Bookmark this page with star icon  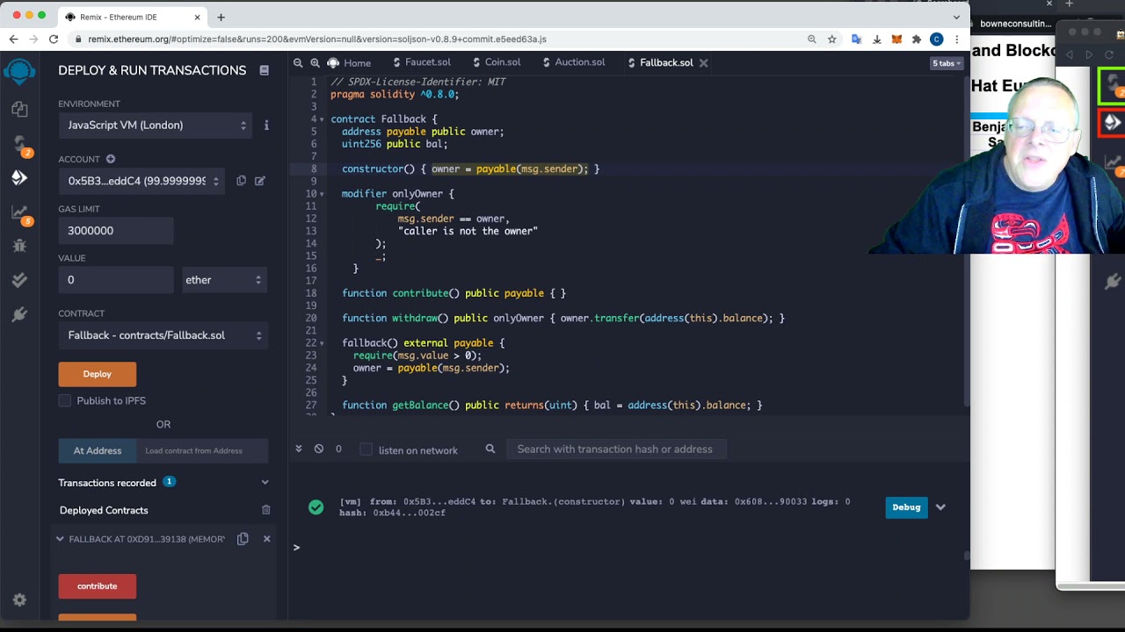831,39
